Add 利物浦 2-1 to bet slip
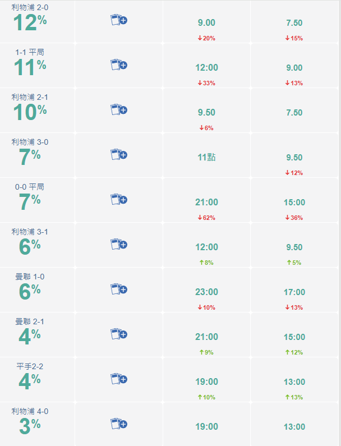 pyautogui.click(x=119, y=110)
